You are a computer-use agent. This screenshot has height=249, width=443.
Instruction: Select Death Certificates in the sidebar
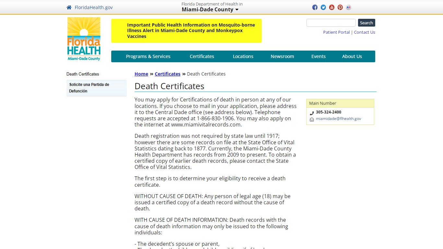tap(83, 74)
